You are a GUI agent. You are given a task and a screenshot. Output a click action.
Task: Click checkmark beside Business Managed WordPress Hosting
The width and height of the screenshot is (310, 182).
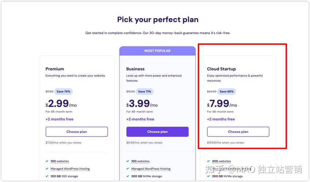click(x=128, y=169)
